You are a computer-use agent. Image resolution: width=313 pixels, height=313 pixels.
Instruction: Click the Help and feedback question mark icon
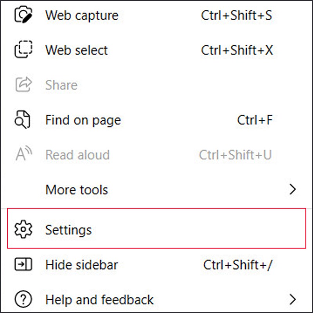coord(23,300)
